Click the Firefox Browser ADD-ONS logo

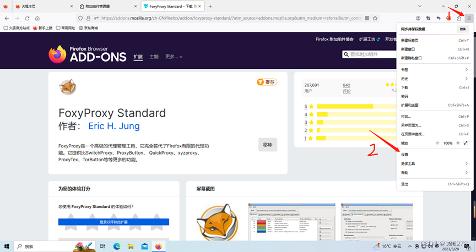88,54
